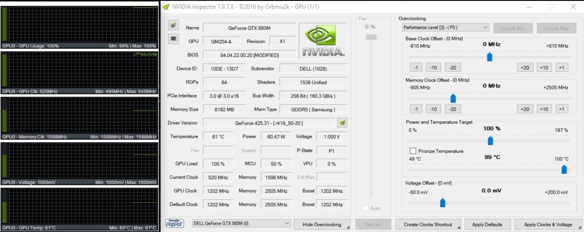This screenshot has height=232, width=584.
Task: Click the BIOS field 84.04.22.00.20 [MODIFIED]
Action: point(249,55)
